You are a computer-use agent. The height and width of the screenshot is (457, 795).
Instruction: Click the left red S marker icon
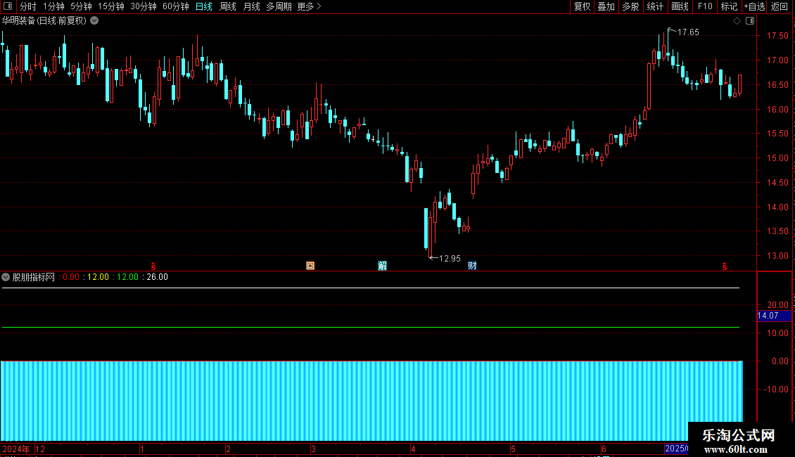153,266
